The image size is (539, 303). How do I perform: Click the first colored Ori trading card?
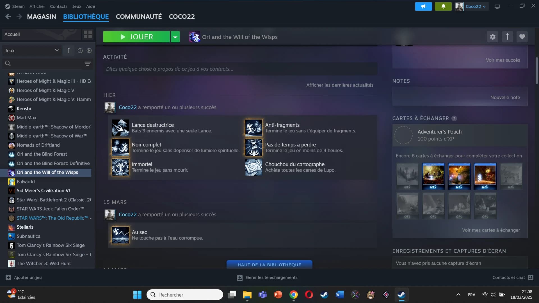(x=433, y=176)
